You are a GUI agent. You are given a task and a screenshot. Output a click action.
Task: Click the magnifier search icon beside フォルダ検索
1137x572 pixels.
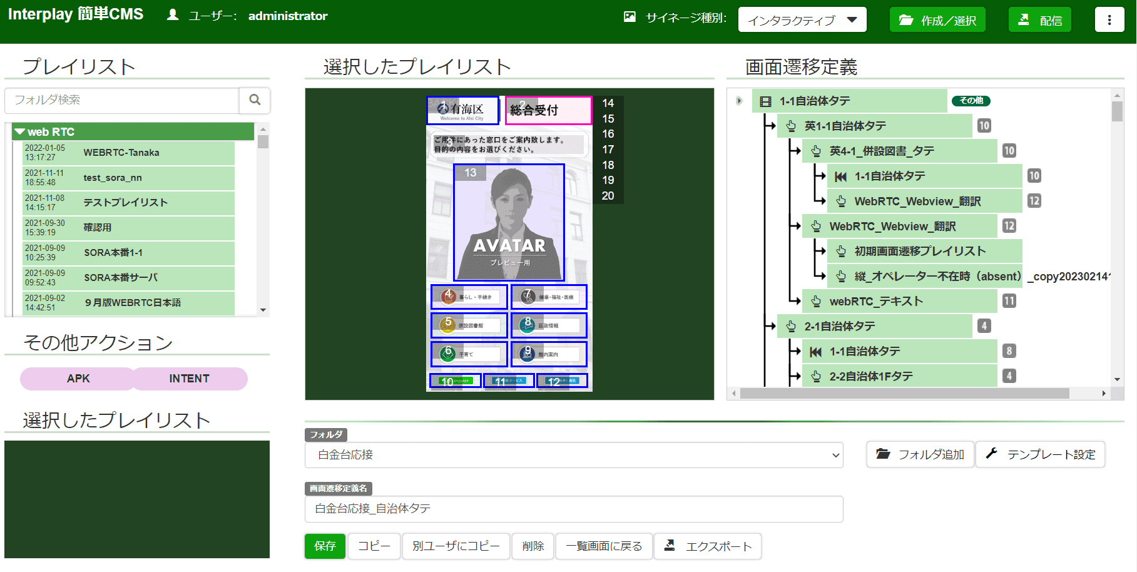(254, 100)
